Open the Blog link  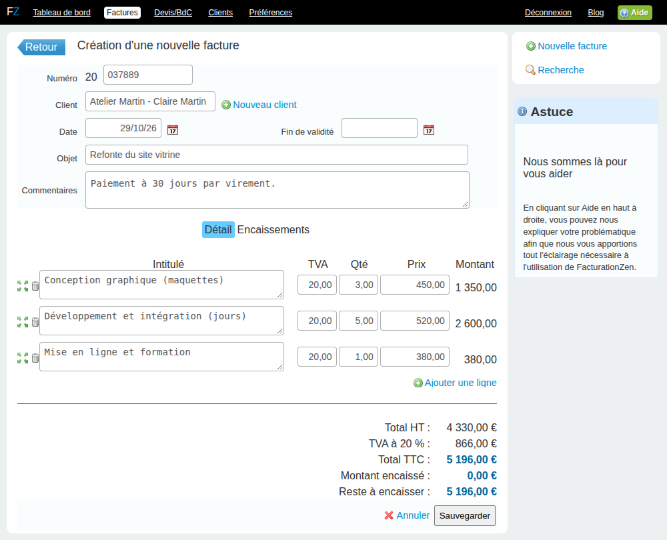tap(596, 12)
